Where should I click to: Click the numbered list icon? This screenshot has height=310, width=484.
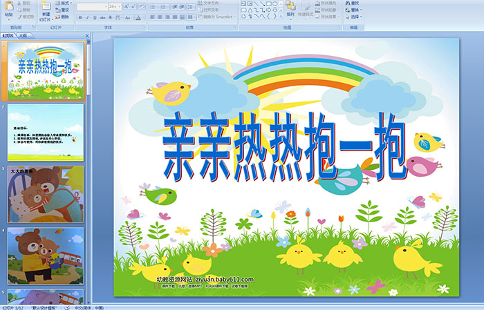tap(164, 7)
